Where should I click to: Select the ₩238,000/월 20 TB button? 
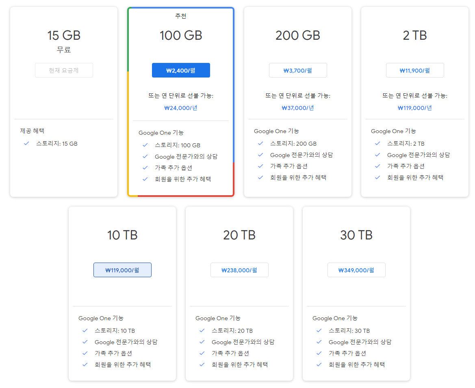coord(239,270)
